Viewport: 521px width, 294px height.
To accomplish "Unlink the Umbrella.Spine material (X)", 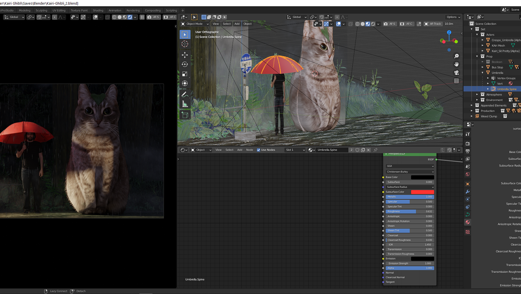I will coord(368,150).
